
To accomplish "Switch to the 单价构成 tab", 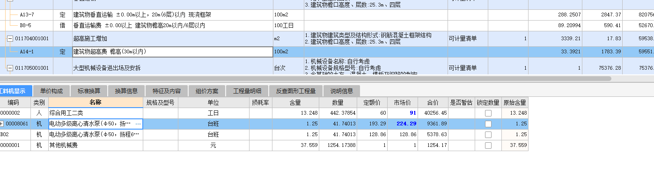I will (x=51, y=91).
